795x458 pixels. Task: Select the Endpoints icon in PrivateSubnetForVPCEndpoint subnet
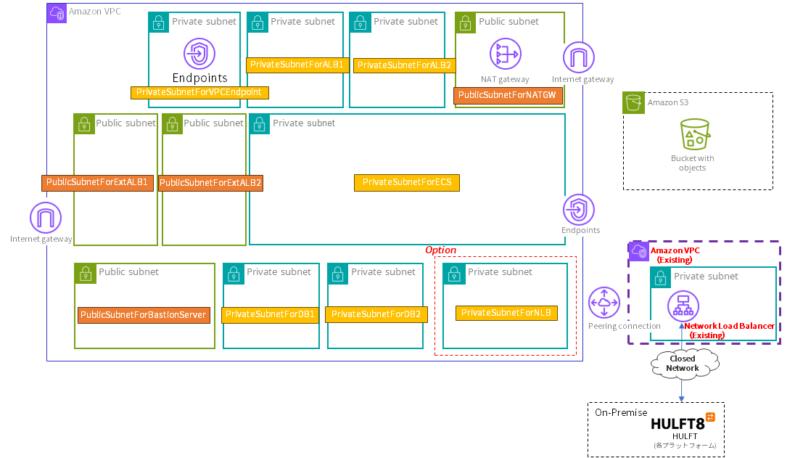(199, 54)
